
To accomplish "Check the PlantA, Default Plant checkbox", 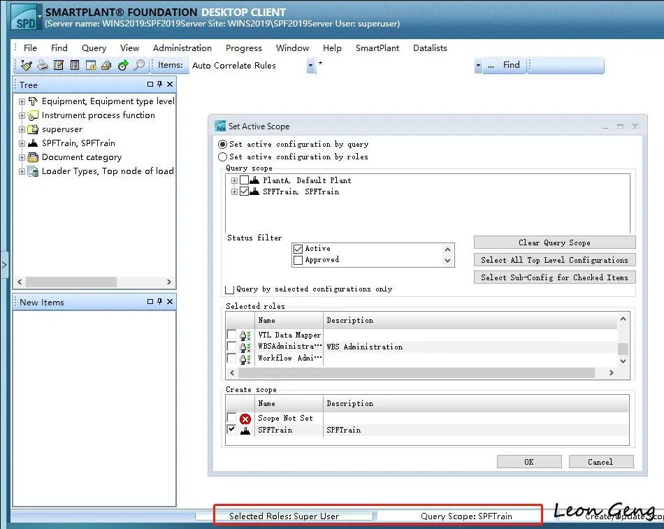I will [x=244, y=180].
